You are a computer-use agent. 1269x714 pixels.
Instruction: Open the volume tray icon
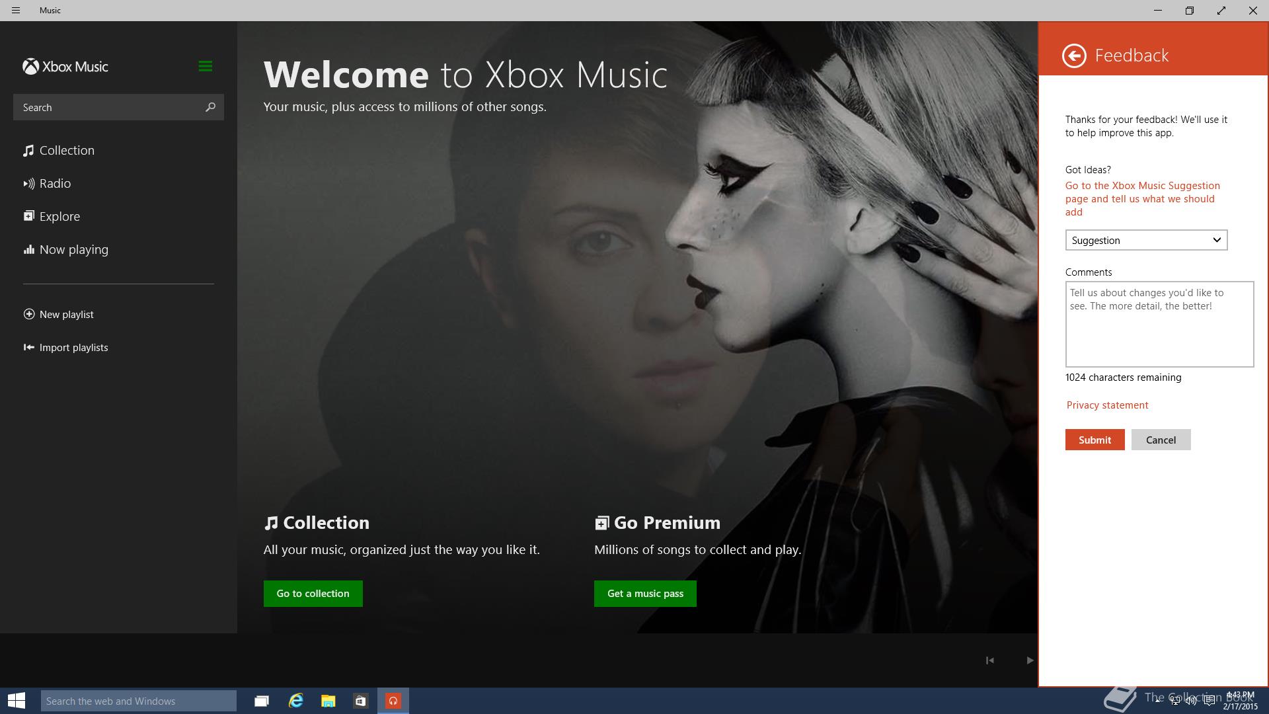click(x=1191, y=701)
